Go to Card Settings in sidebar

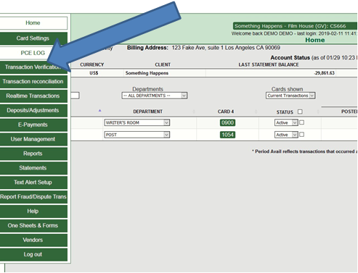click(x=33, y=38)
